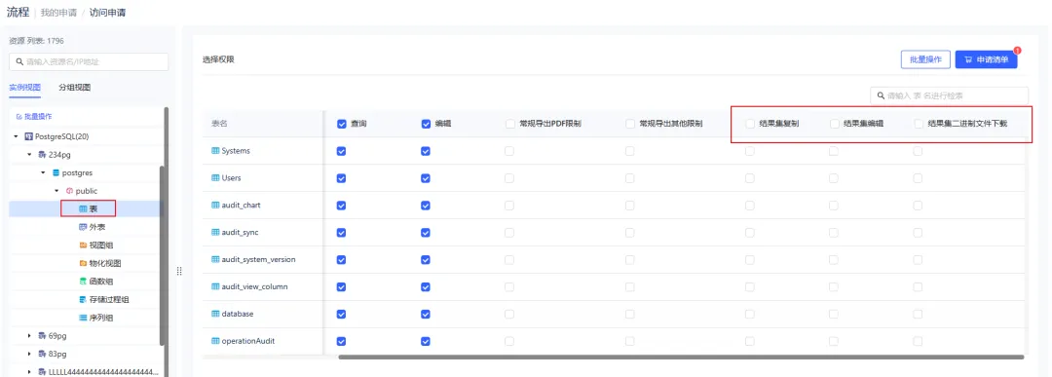The height and width of the screenshot is (377, 1052).
Task: Click the table icon beside audit_sync
Action: click(x=215, y=232)
